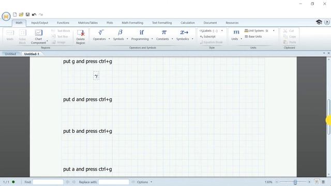Viewport: 331px width, 186px height.
Task: Click the Subscript style button
Action: coord(208,37)
